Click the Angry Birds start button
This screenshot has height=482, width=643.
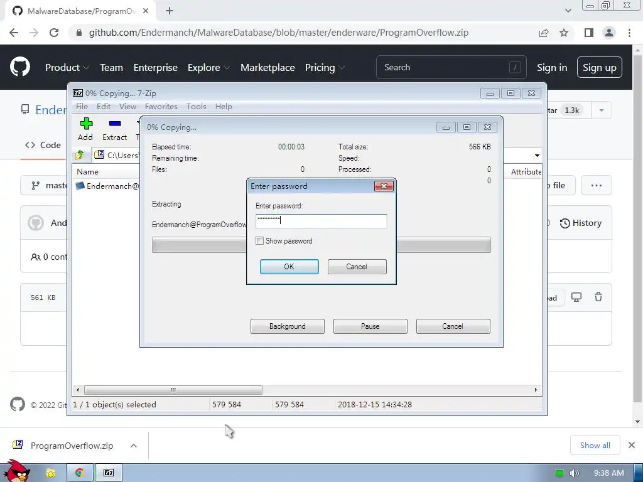pyautogui.click(x=16, y=471)
